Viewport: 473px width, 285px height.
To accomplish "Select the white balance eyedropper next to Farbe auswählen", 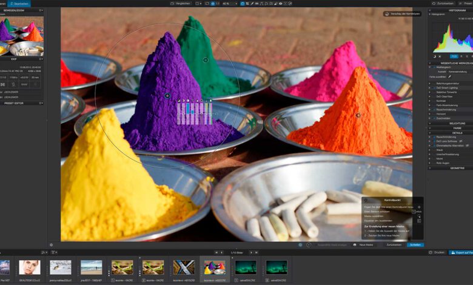I will point(450,77).
